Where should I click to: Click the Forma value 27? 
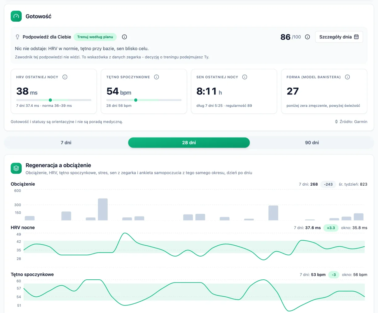pyautogui.click(x=293, y=91)
